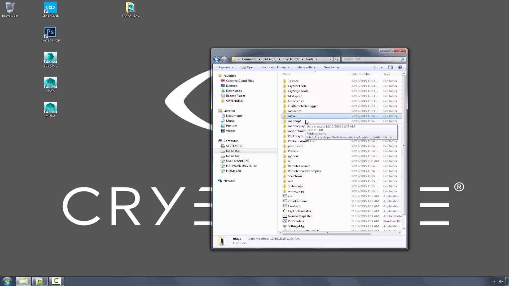Click the Back navigation button
This screenshot has width=509, height=286.
tap(216, 59)
